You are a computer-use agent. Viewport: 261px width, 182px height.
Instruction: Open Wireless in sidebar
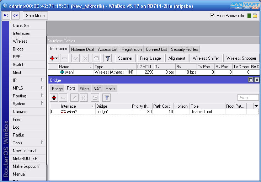click(28, 41)
